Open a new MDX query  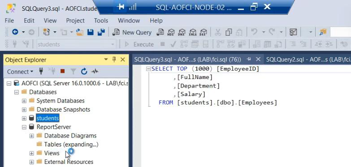coord(171,32)
